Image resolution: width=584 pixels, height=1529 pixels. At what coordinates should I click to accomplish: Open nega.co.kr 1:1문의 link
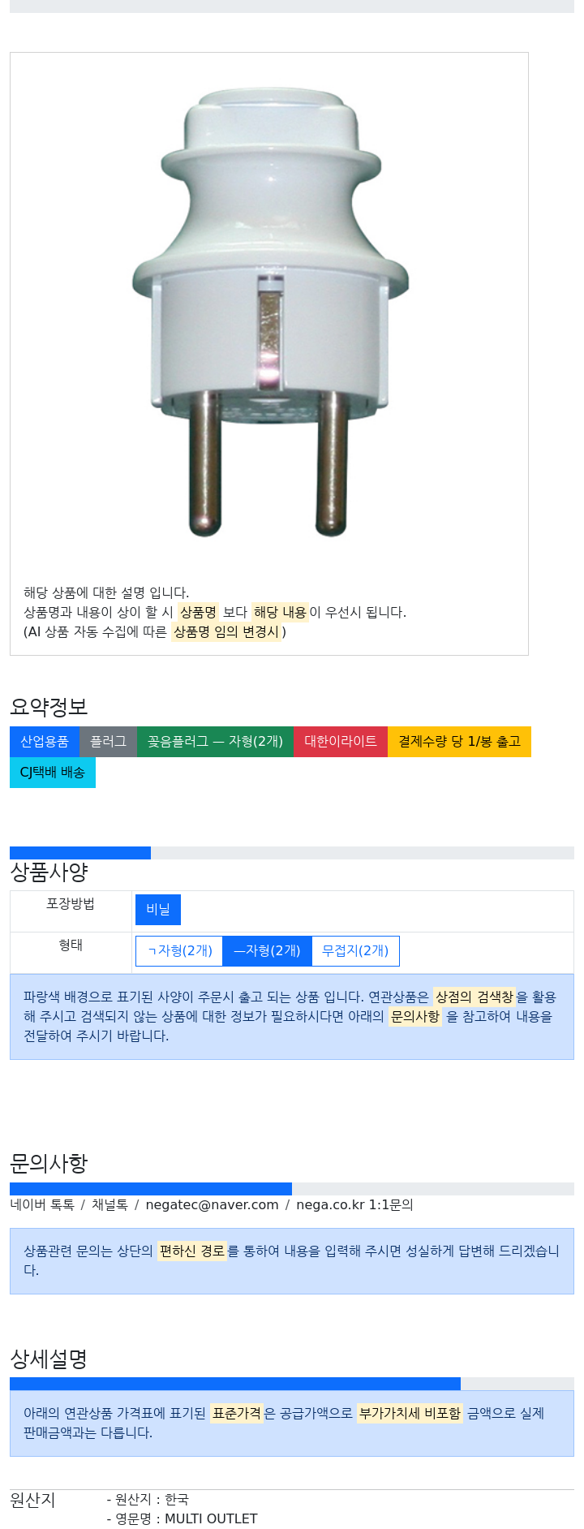[x=354, y=1205]
